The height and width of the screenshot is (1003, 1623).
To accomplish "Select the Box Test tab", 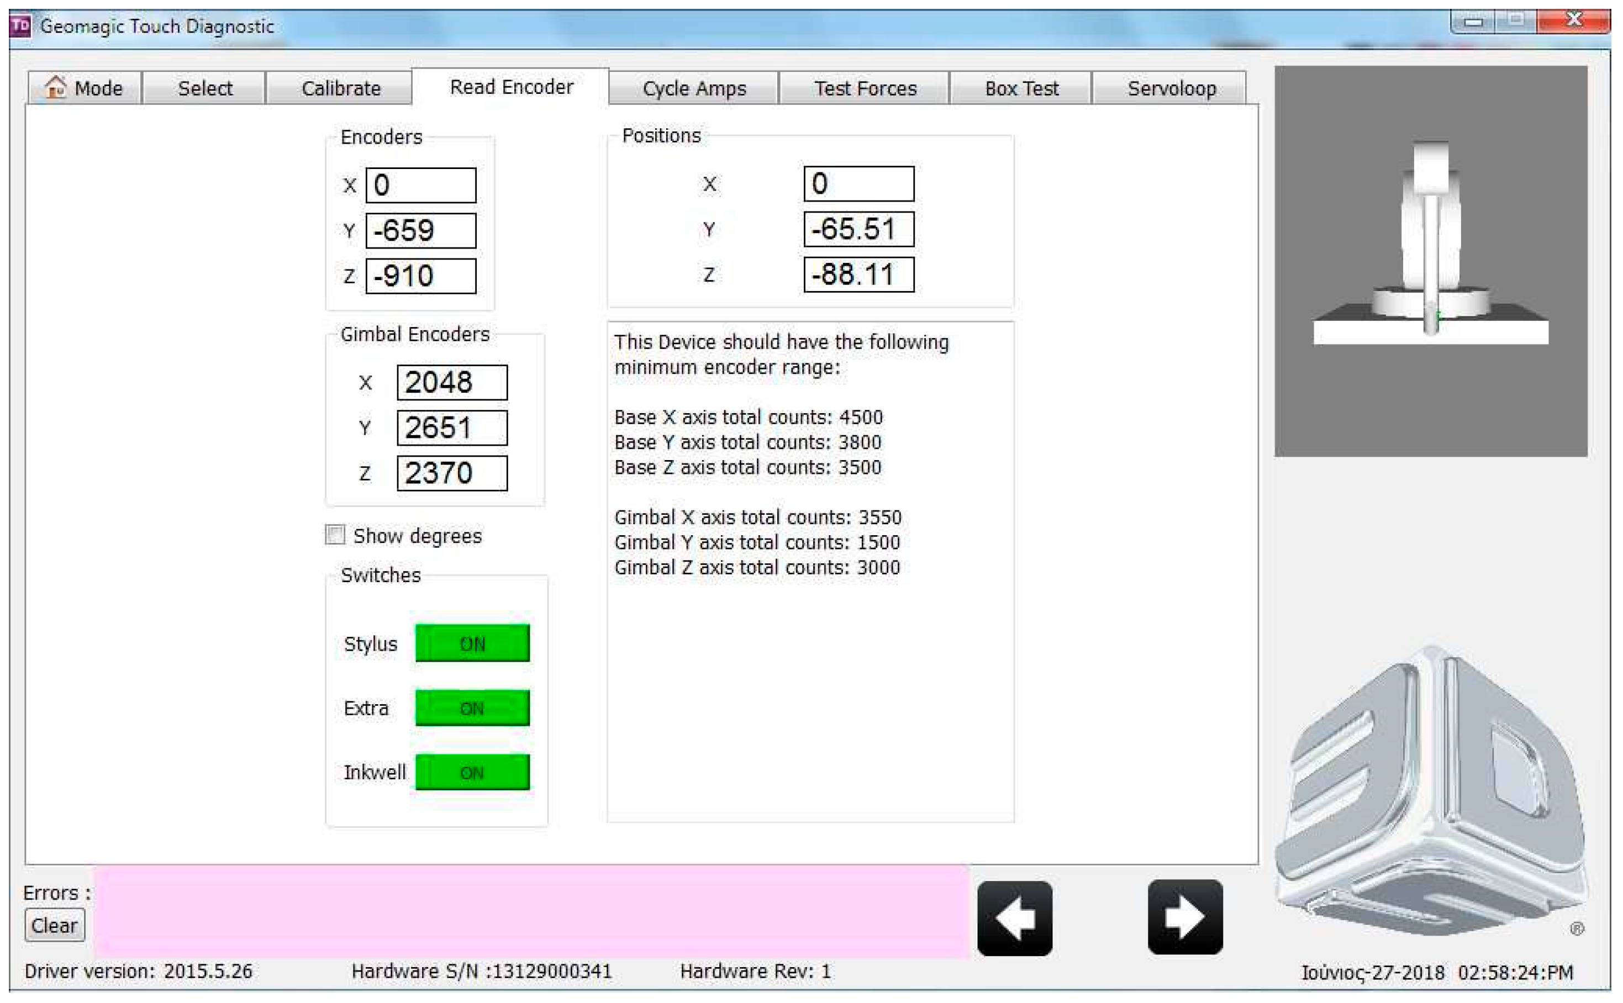I will tap(1020, 88).
